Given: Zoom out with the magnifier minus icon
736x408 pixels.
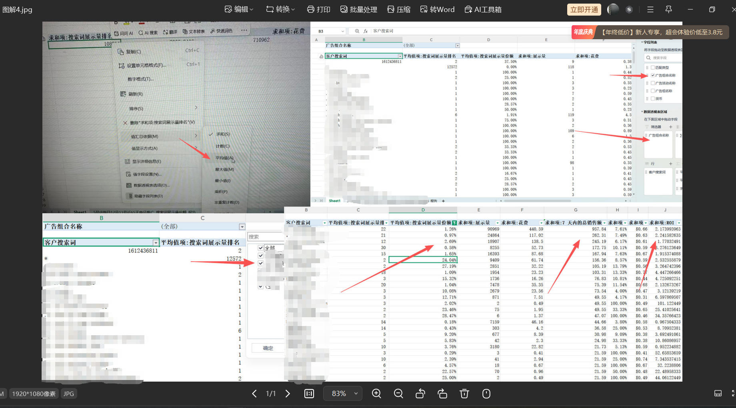Looking at the screenshot, I should coord(398,394).
